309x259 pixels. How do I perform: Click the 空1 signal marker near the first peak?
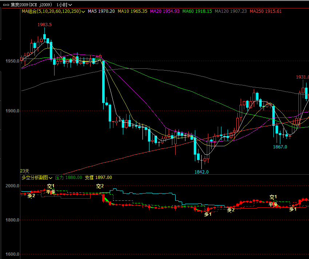[x=51, y=186]
